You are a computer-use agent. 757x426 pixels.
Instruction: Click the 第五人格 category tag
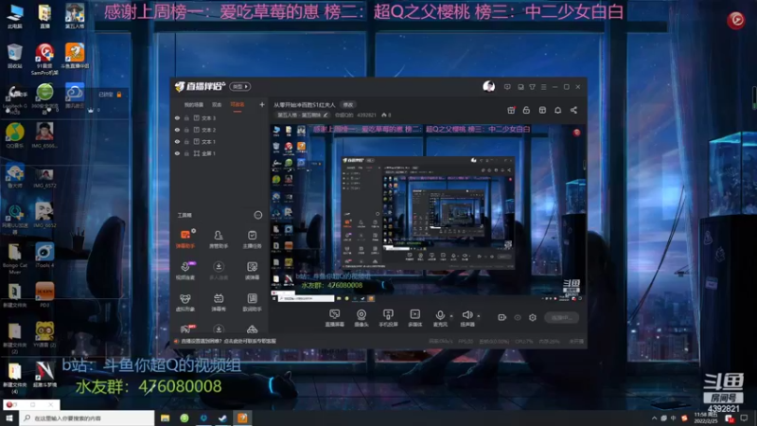pyautogui.click(x=300, y=115)
